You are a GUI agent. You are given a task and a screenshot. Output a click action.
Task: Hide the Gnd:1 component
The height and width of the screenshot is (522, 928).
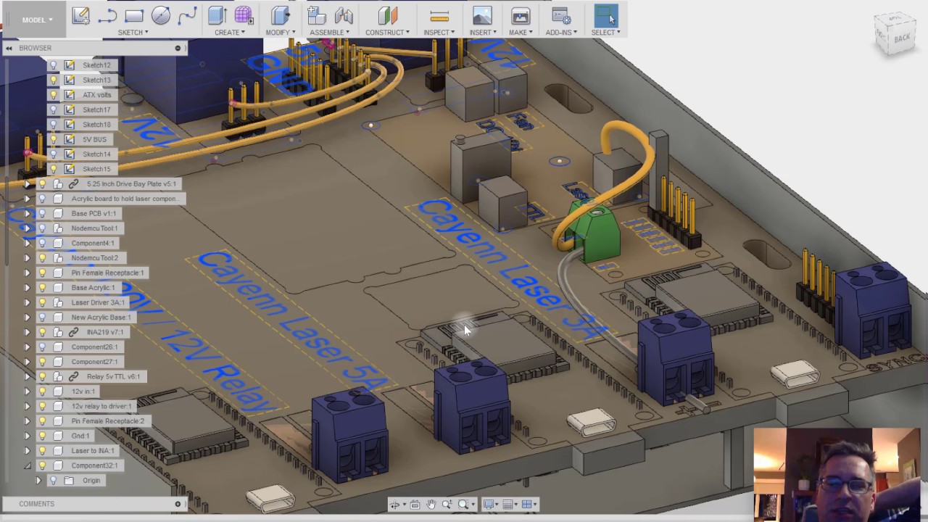pos(42,436)
